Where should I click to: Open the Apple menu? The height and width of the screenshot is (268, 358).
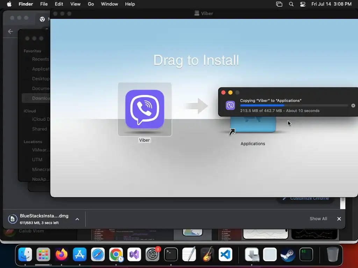pos(9,4)
